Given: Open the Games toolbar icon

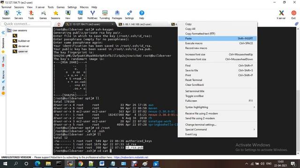Looking at the screenshot, I should tap(43, 15).
